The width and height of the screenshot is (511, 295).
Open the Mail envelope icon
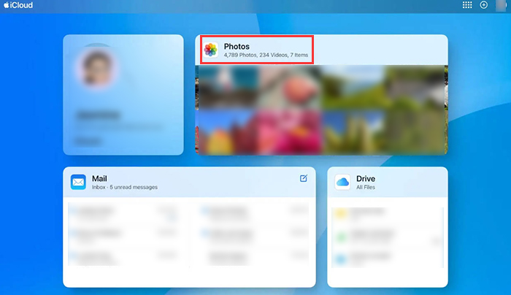pyautogui.click(x=78, y=182)
